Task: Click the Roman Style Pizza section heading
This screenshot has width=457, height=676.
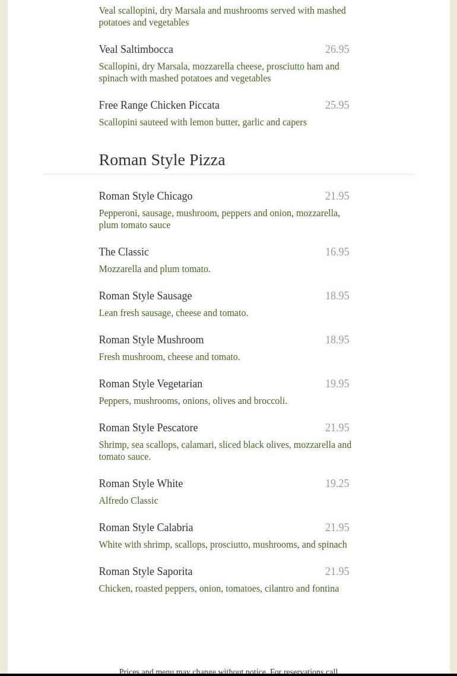Action: click(x=161, y=159)
